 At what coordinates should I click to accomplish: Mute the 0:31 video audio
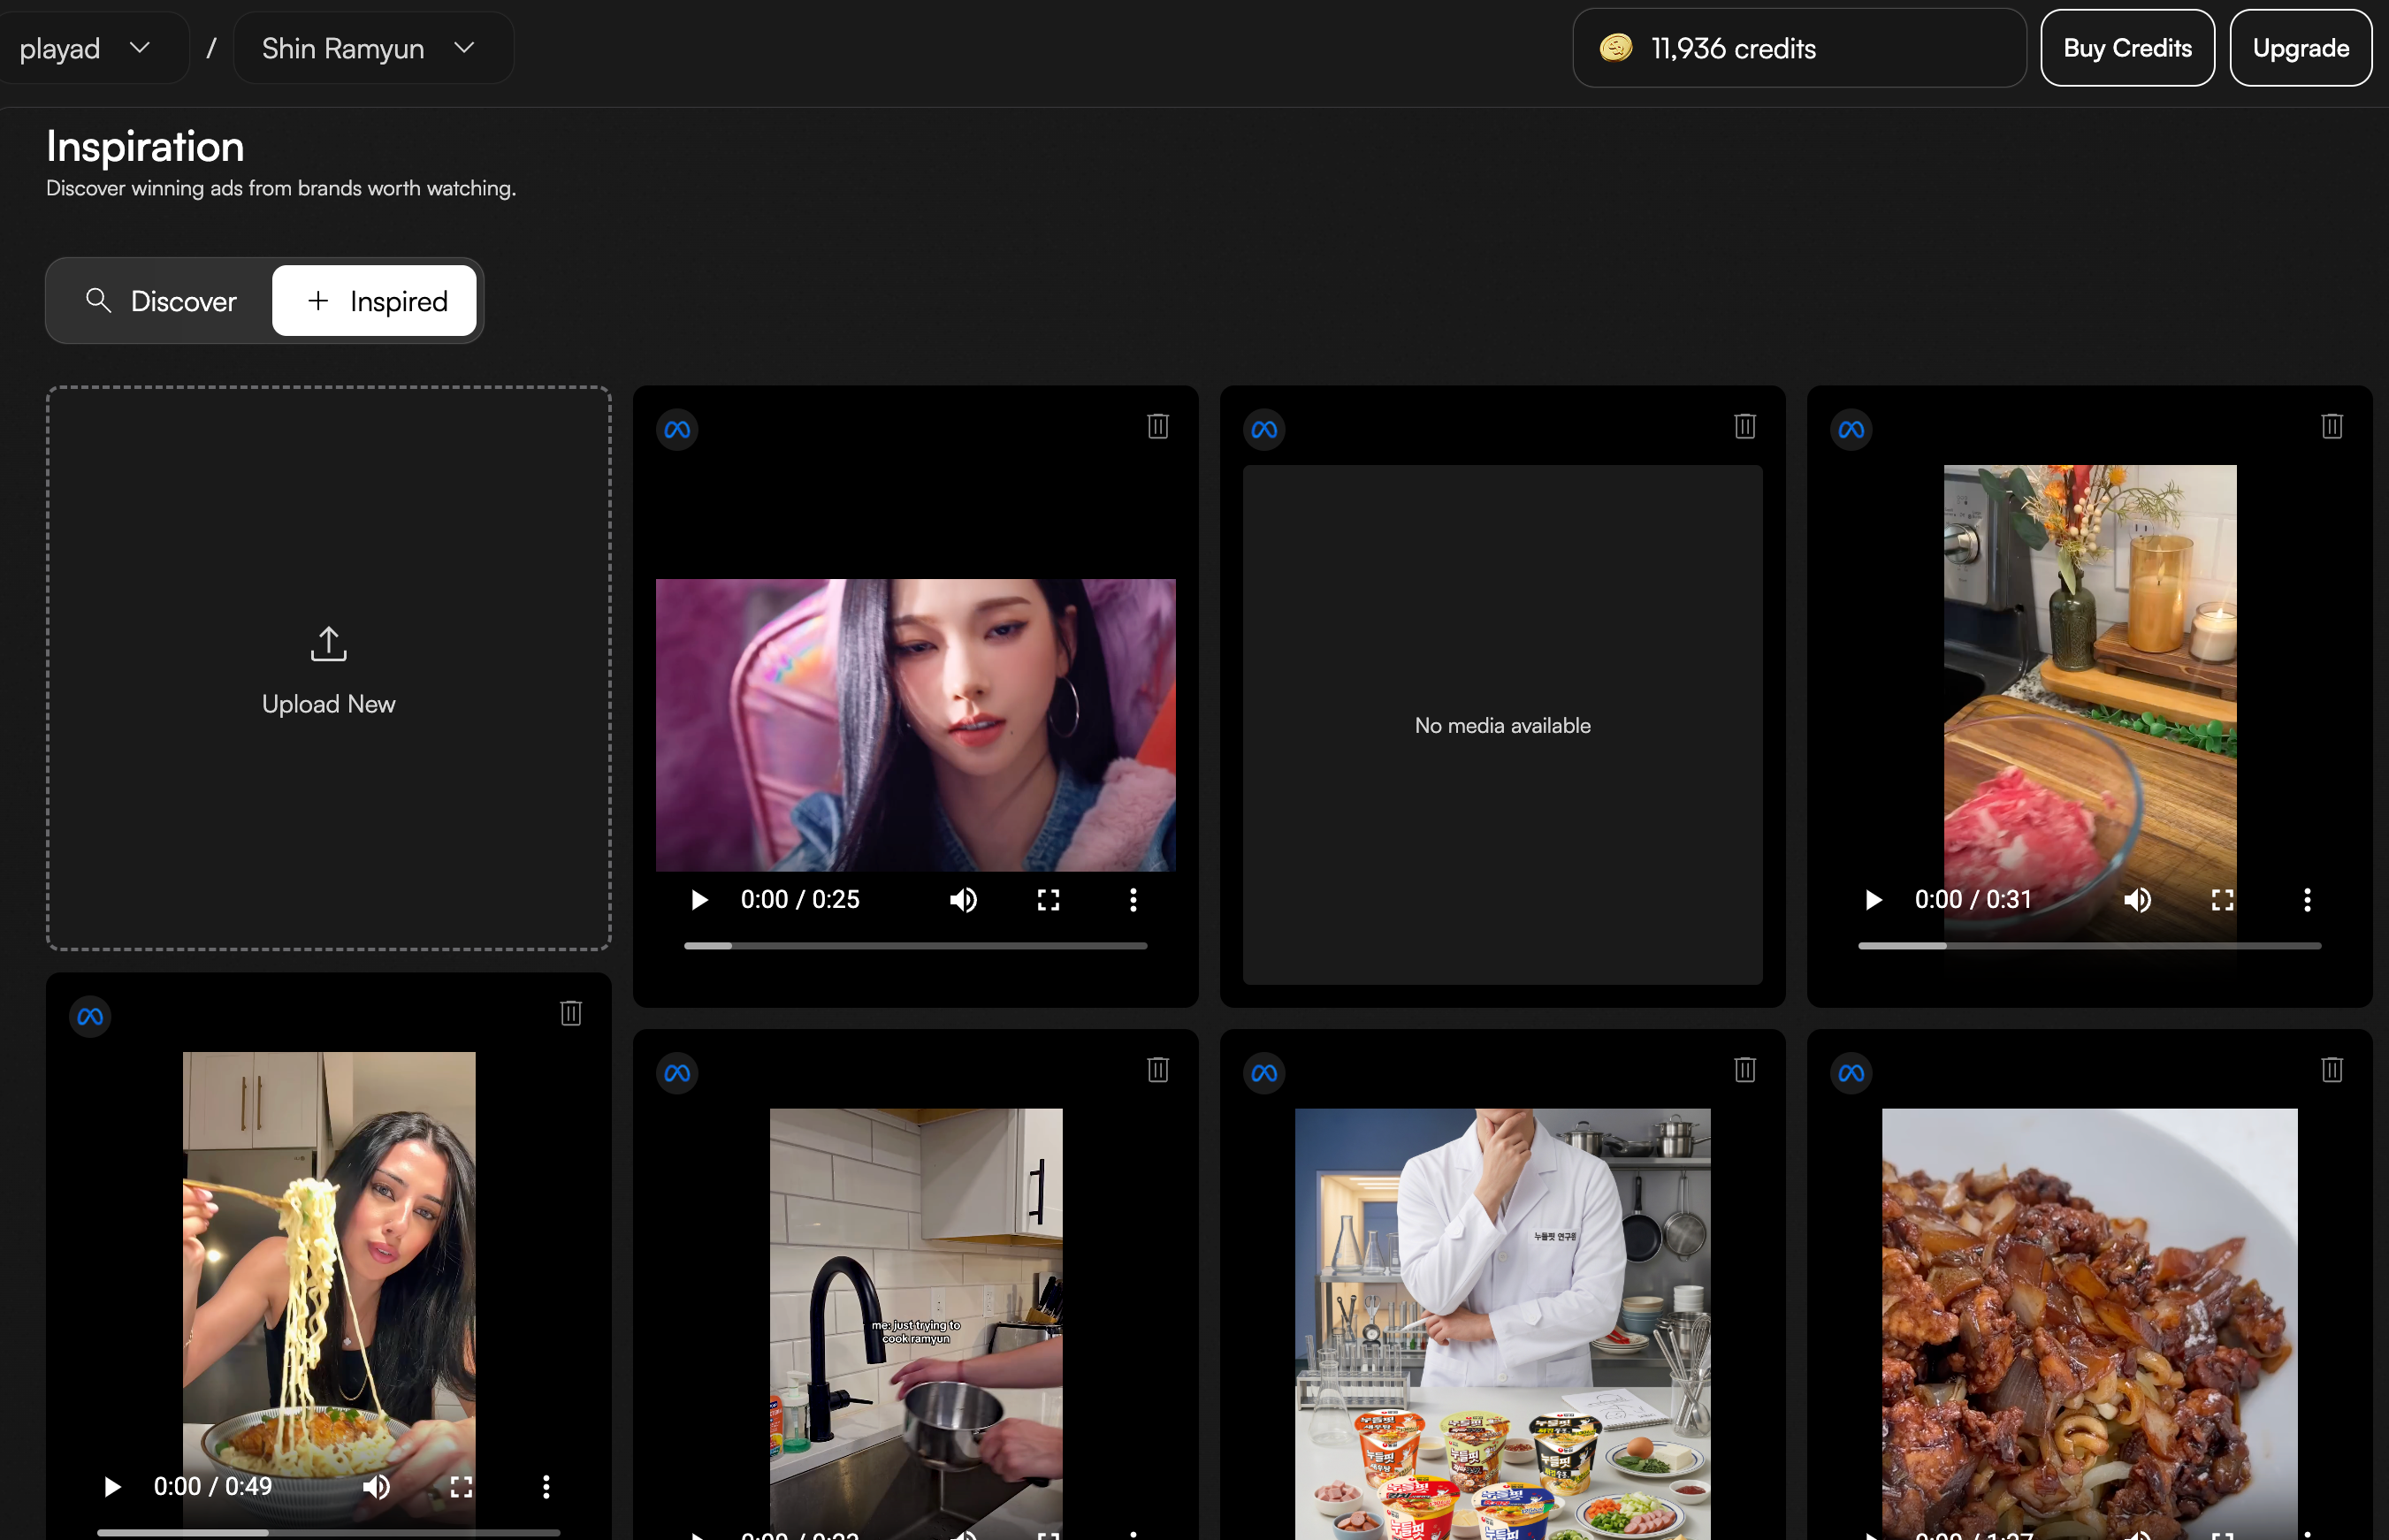(2137, 900)
